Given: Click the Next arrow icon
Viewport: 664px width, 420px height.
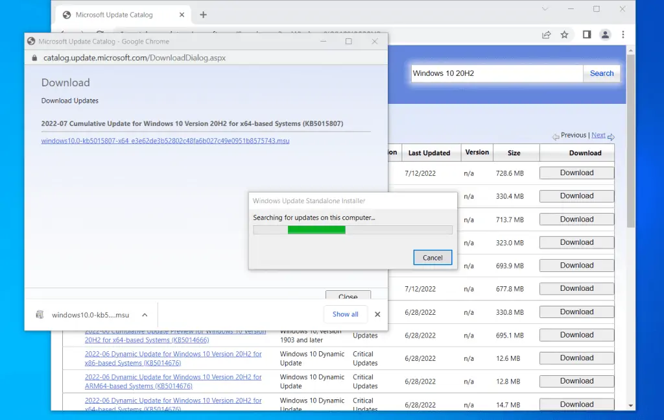Looking at the screenshot, I should (x=611, y=137).
